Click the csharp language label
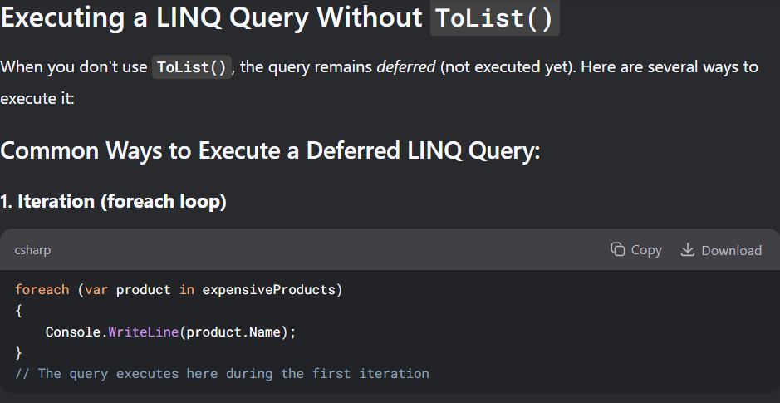This screenshot has height=403, width=780. pyautogui.click(x=32, y=250)
